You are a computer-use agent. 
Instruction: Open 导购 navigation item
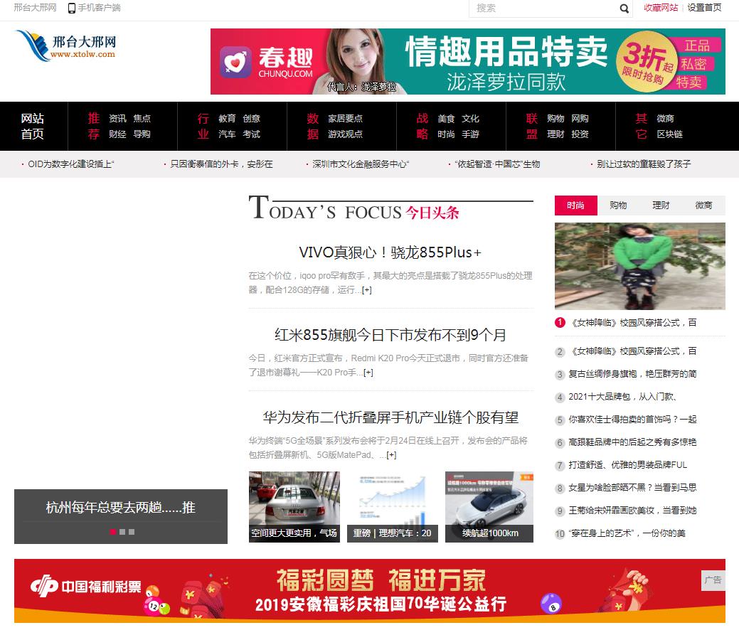pyautogui.click(x=142, y=134)
